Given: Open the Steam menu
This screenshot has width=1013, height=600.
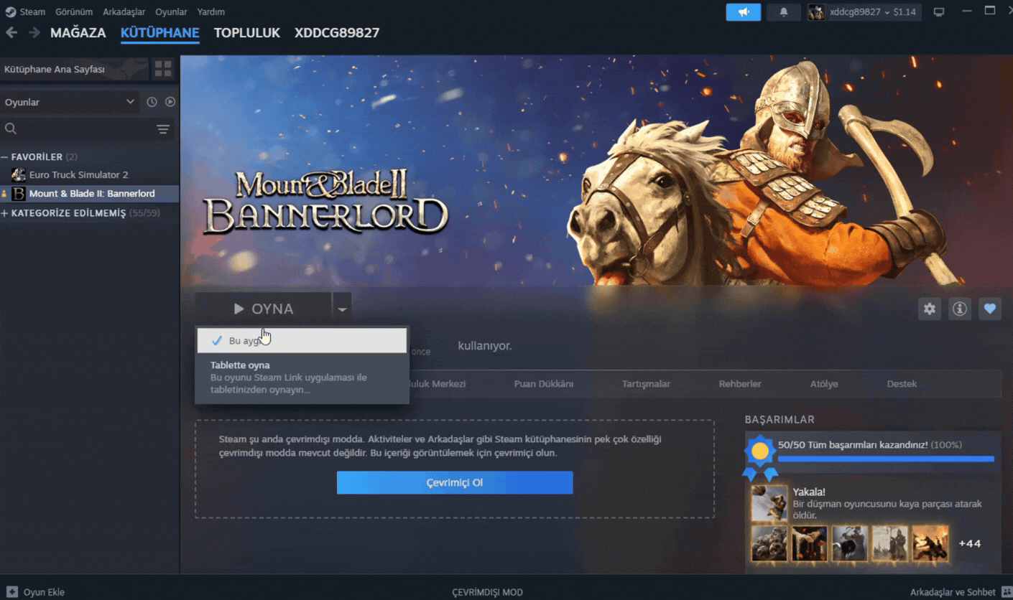Looking at the screenshot, I should pyautogui.click(x=32, y=11).
